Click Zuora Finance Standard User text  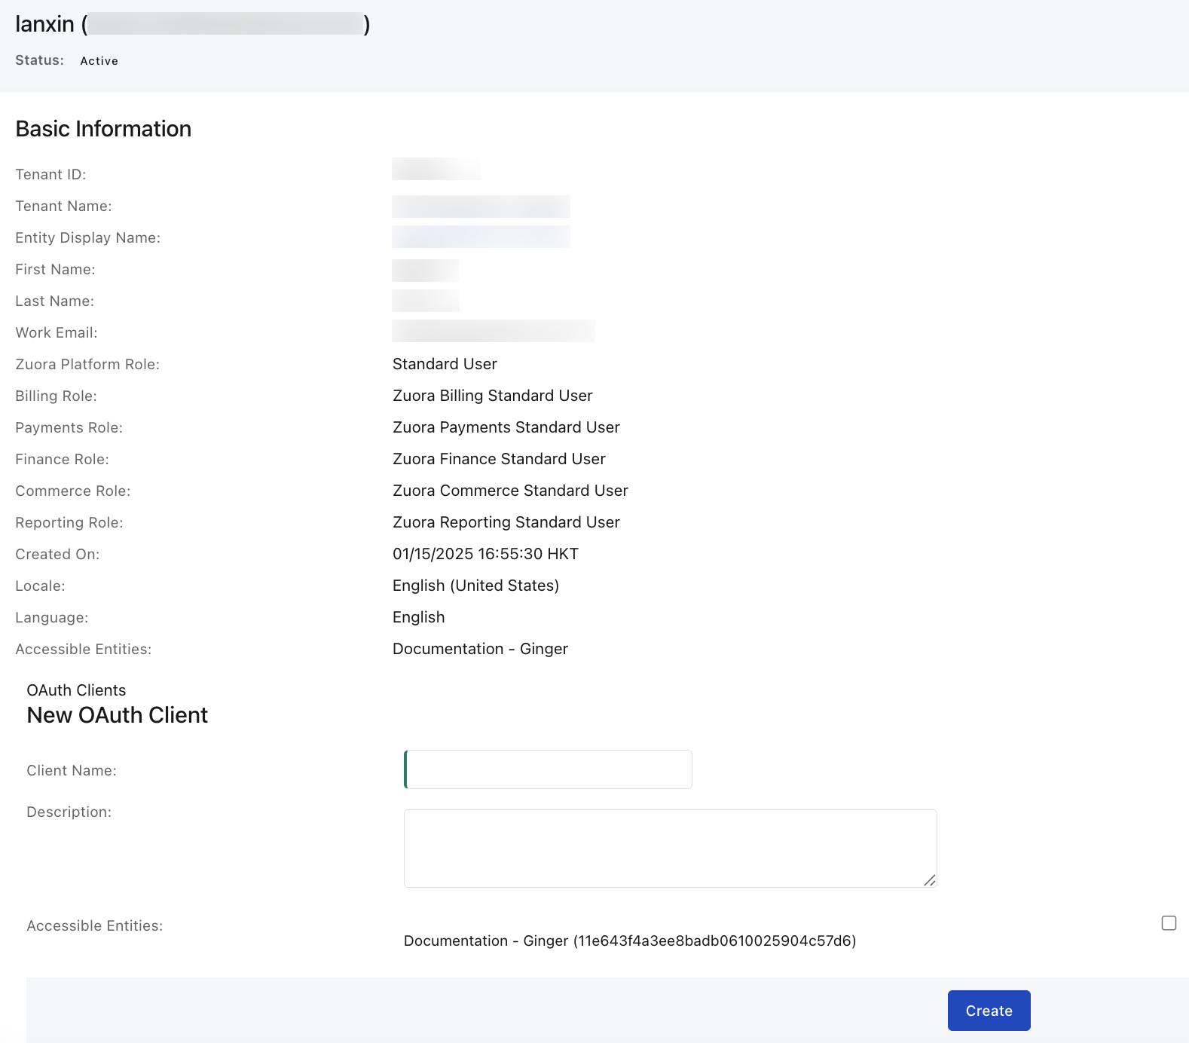coord(499,459)
